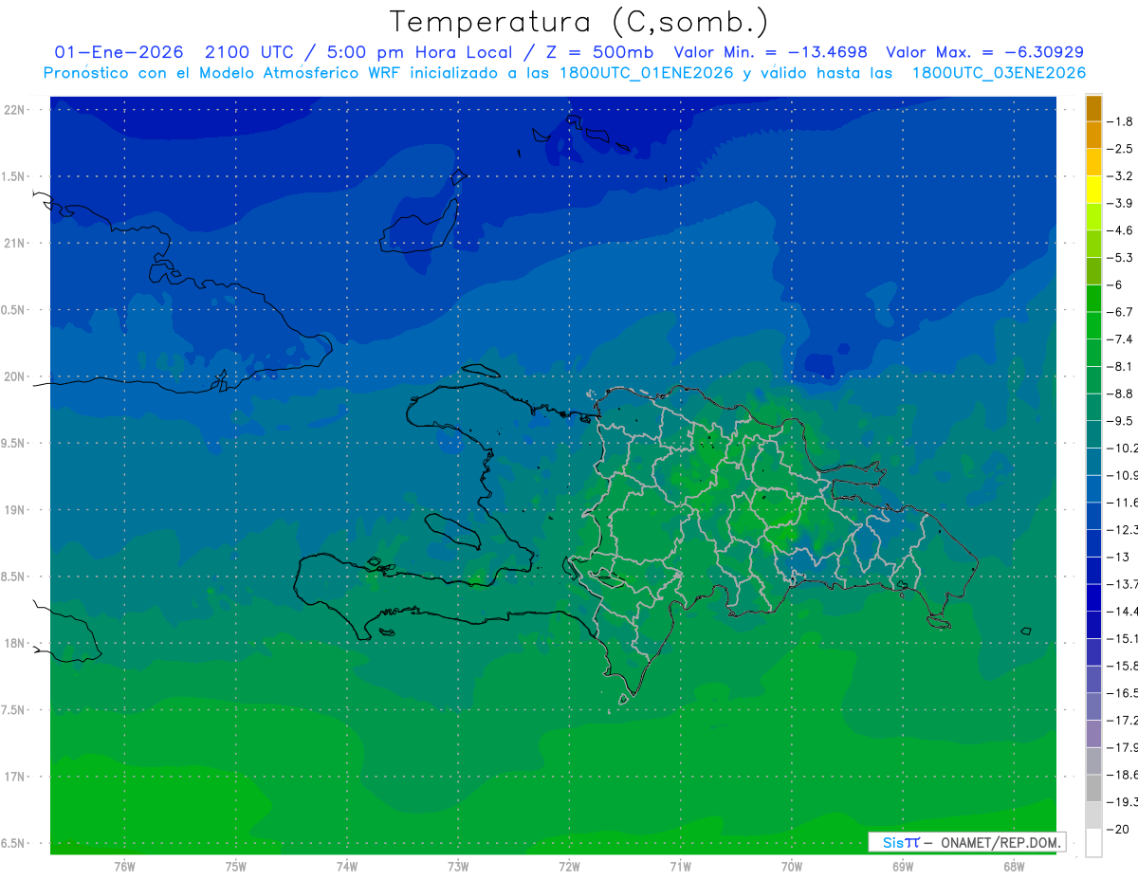Click the 72W longitude label

(569, 867)
